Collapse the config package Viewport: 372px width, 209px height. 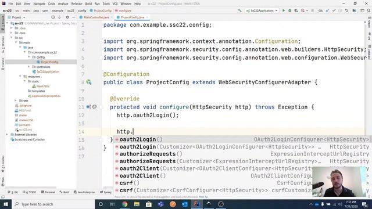(29, 57)
